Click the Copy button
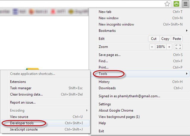Viewport: 190px width, 136px height. pyautogui.click(x=165, y=39)
